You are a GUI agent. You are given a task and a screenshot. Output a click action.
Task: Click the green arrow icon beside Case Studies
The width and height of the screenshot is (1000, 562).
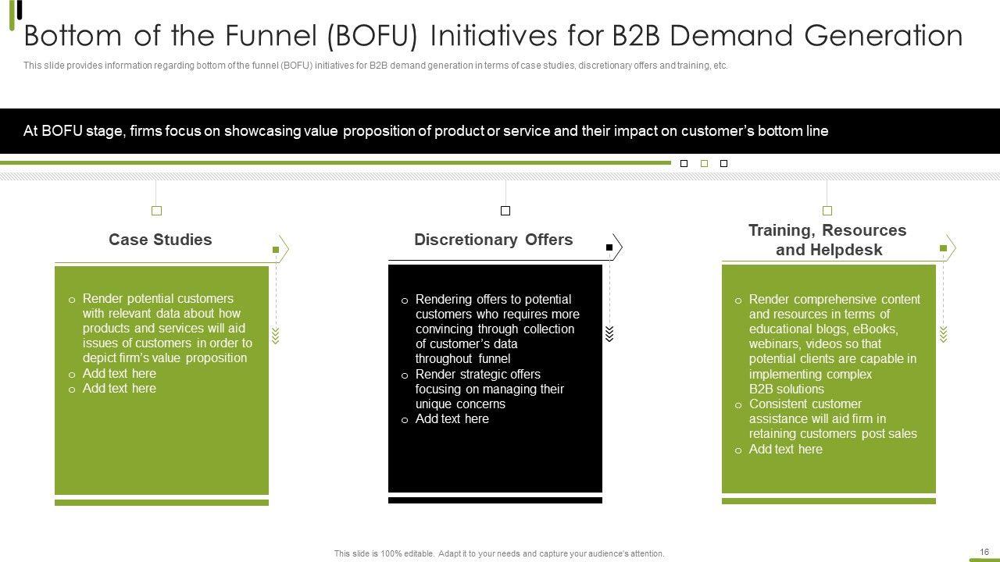tap(280, 250)
